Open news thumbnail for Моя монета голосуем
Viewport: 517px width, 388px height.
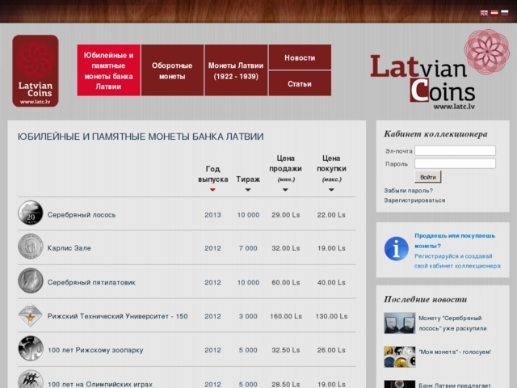[400, 356]
